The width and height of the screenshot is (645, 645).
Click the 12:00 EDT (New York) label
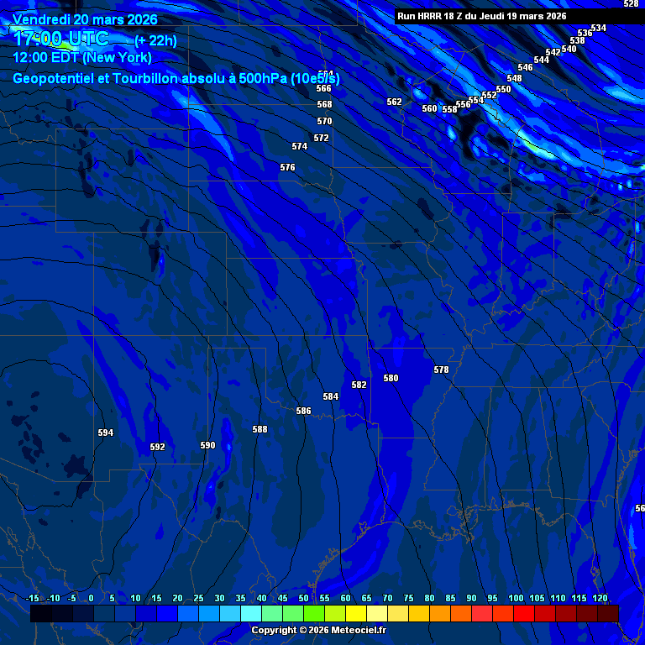pyautogui.click(x=82, y=58)
